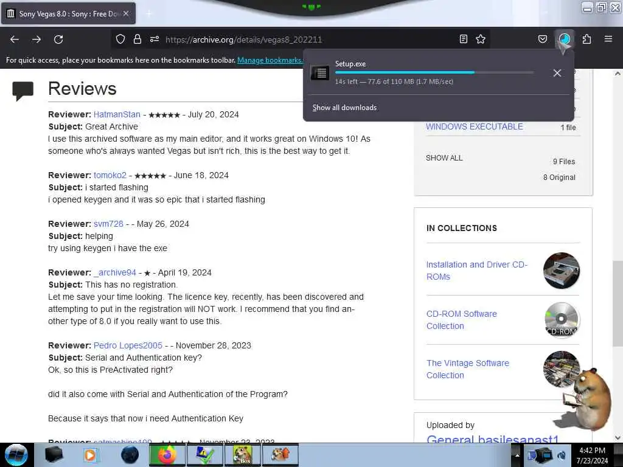
Task: Open the Windows Executable download option
Action: (x=475, y=126)
